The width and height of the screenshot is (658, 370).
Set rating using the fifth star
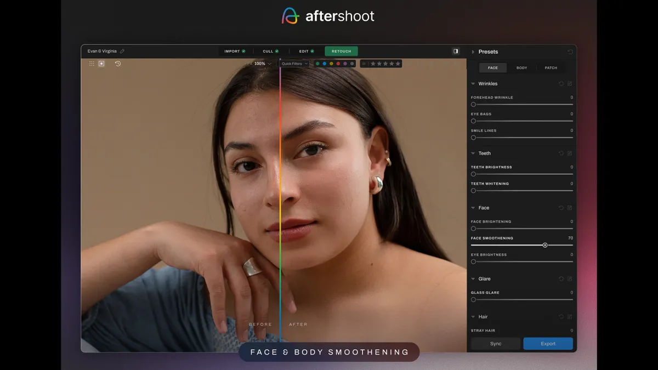click(398, 64)
